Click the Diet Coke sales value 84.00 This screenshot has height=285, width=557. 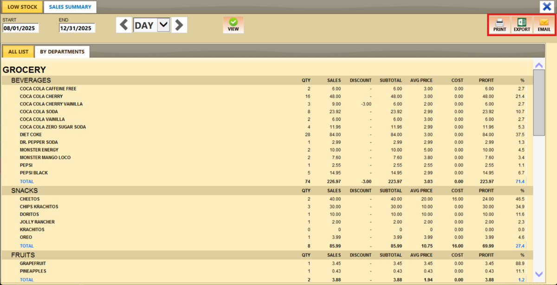coord(334,135)
